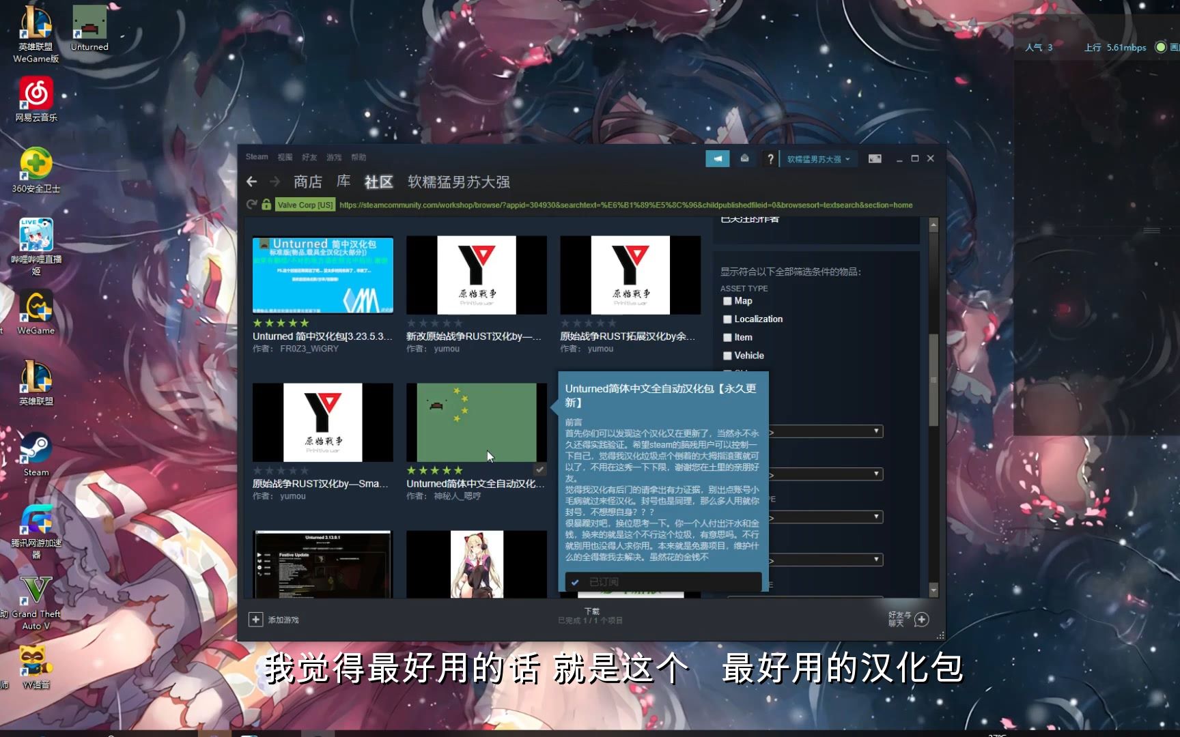The image size is (1180, 737).
Task: Open Steam notifications mail icon
Action: [x=744, y=158]
